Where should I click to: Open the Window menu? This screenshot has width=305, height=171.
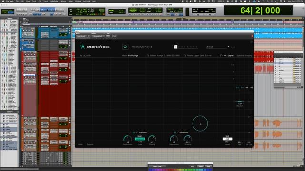(78, 1)
